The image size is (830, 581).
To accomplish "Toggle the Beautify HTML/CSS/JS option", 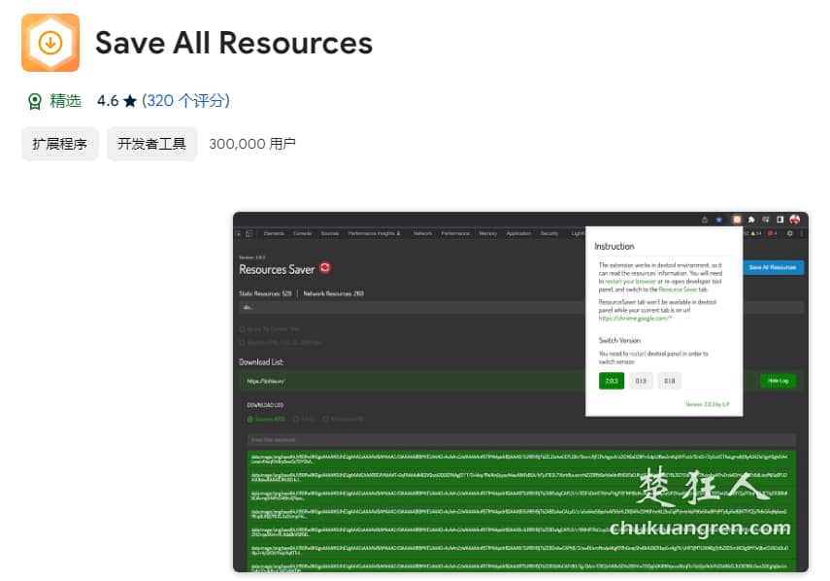I will [x=241, y=342].
